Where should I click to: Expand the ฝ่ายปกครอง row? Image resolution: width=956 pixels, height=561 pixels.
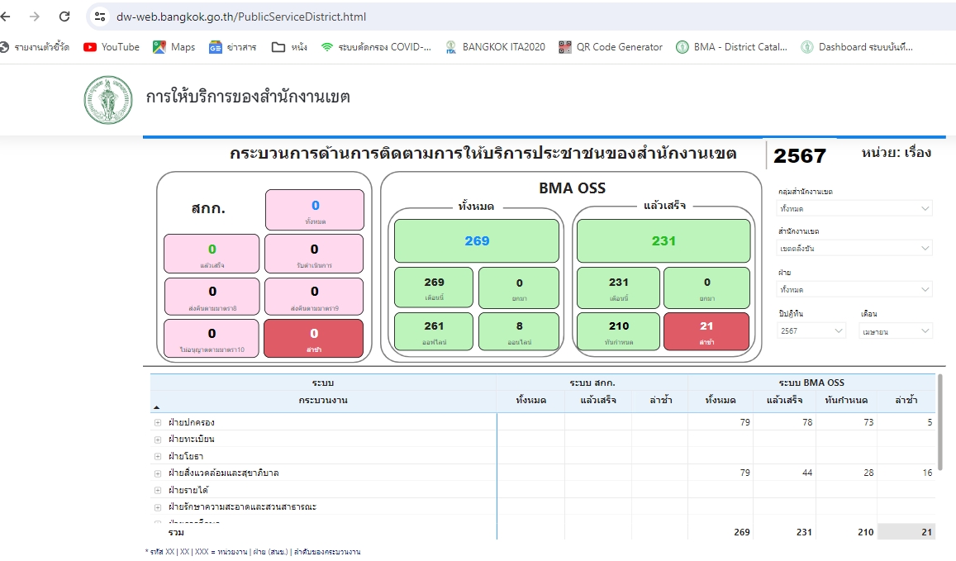point(158,423)
